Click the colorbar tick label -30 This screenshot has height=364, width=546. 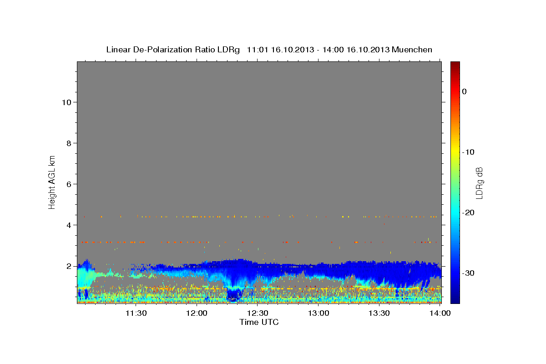click(468, 273)
